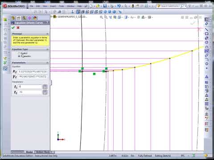
Task: Open the Help menu
Action: tap(79, 6)
